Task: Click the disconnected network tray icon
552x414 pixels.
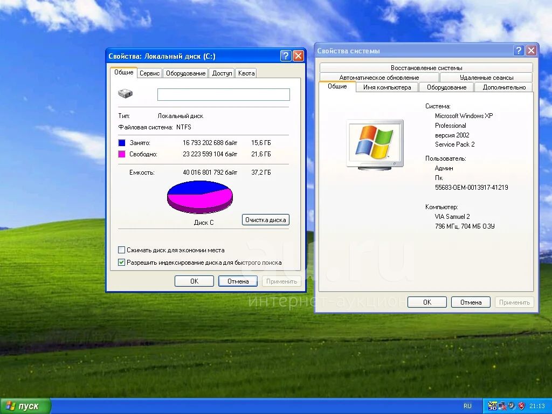Action: click(x=502, y=406)
